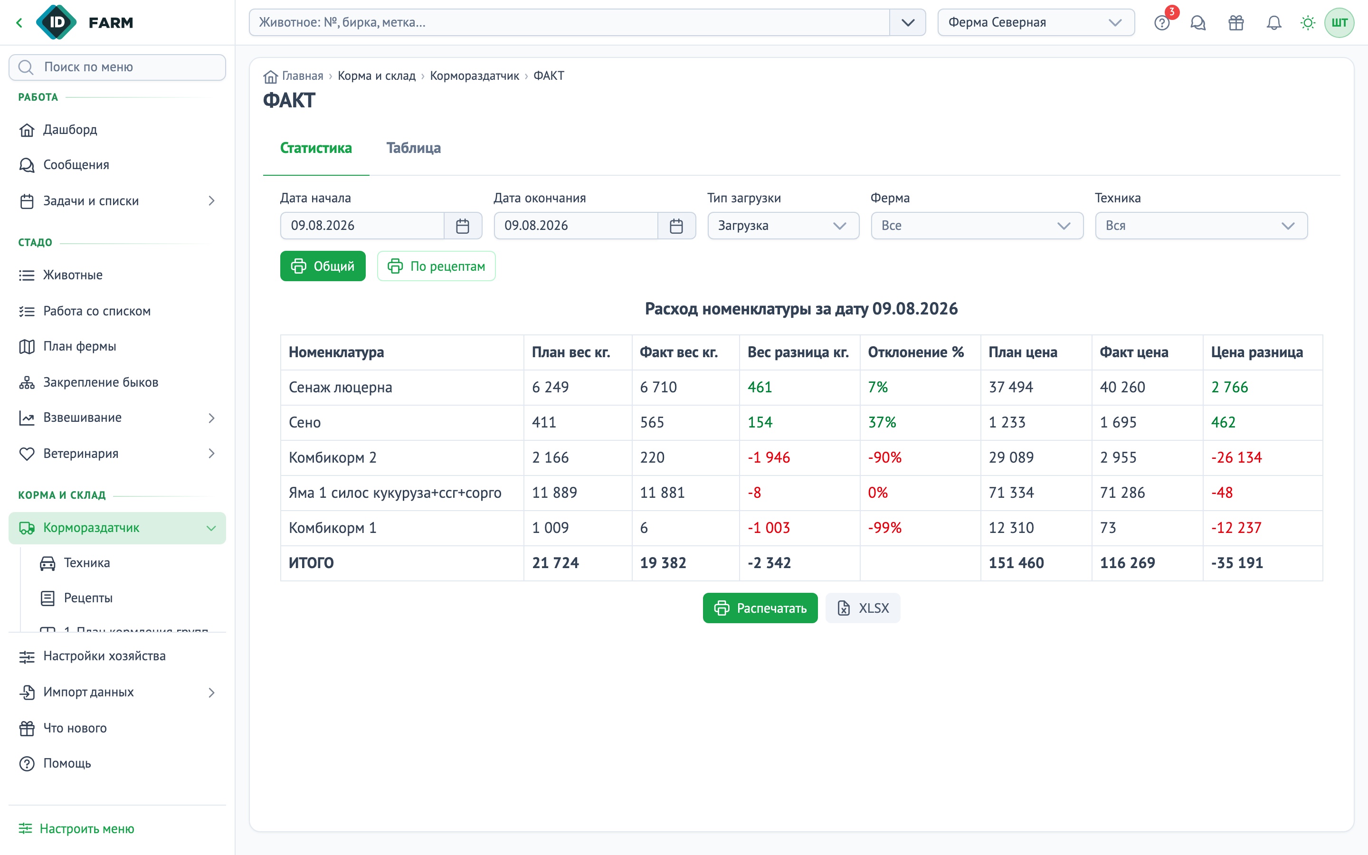1368x855 pixels.
Task: Click the Общий button
Action: 323,266
